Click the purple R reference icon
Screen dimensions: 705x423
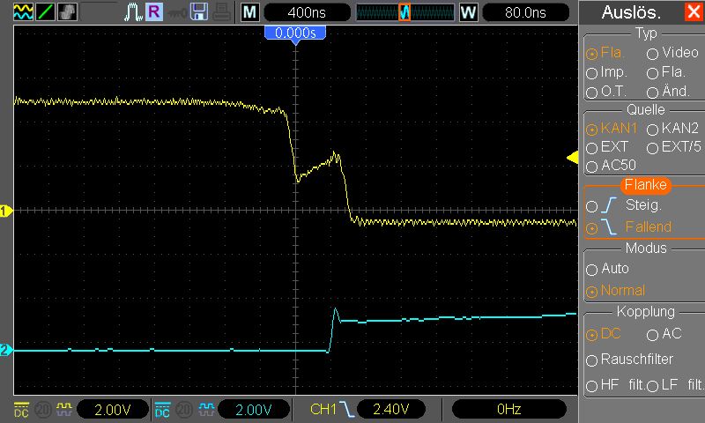click(154, 12)
